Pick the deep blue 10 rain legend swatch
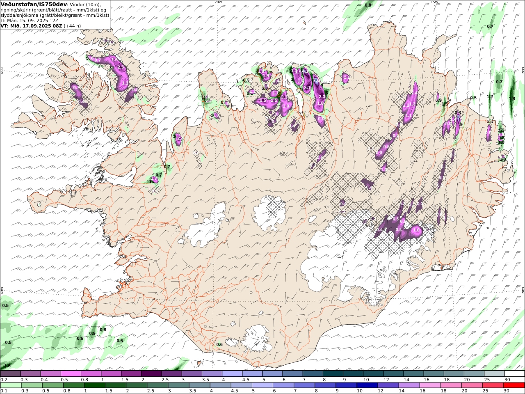This screenshot has height=394, width=525. coord(367,385)
